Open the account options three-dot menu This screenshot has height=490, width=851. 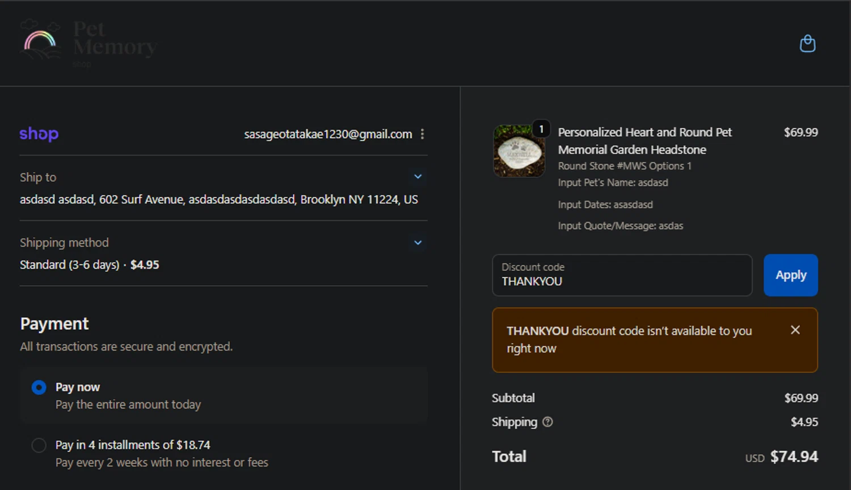tap(422, 134)
